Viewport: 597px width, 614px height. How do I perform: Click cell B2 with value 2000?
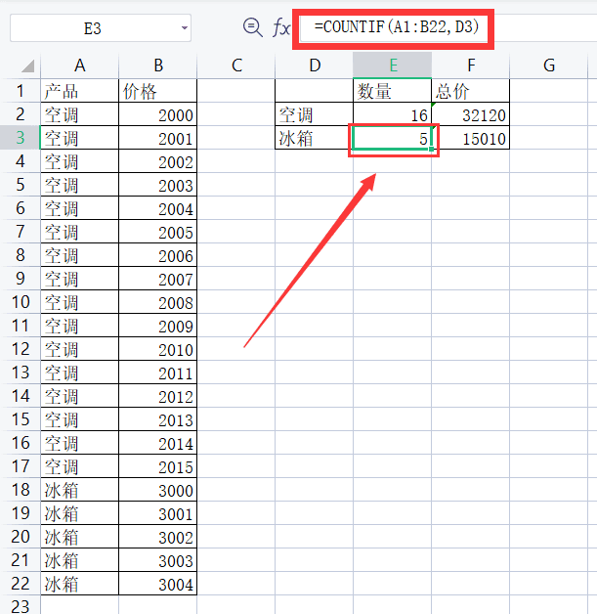158,114
